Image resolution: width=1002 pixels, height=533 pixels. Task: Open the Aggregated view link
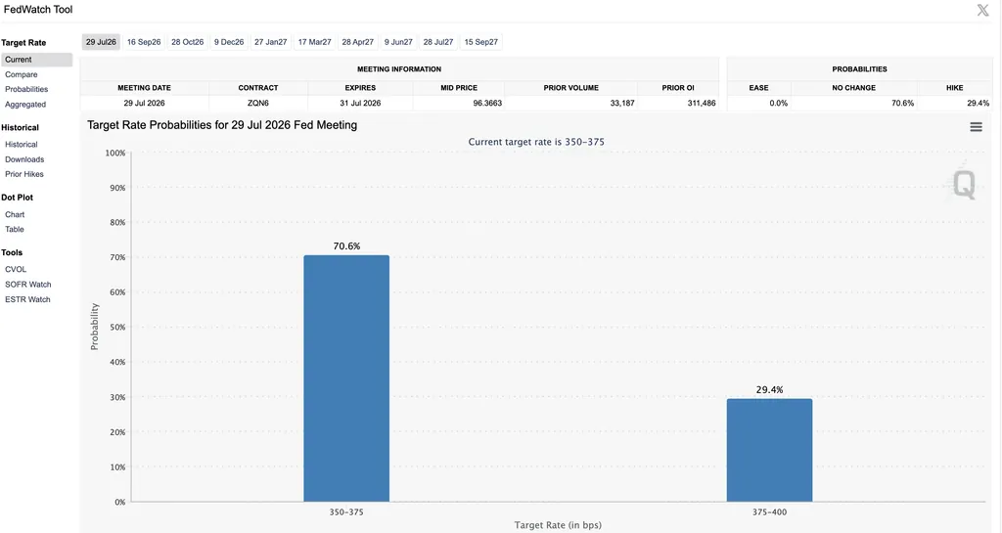(x=25, y=105)
